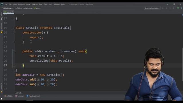Viewport: 183px width, 103px height.
Task: Click the word 'extends' on line 19
Action: (x=46, y=28)
